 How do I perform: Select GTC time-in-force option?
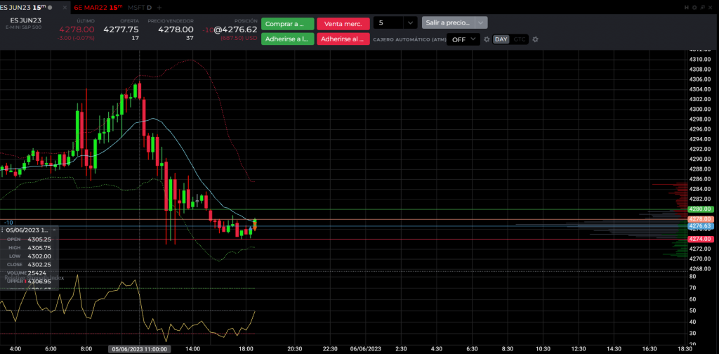pyautogui.click(x=519, y=39)
